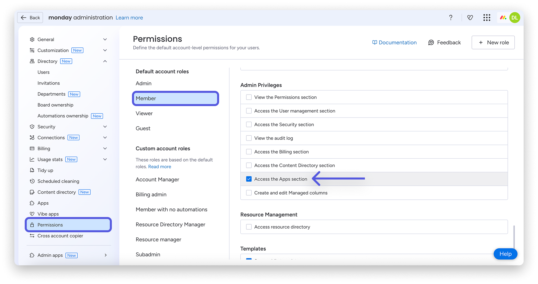Check Access resource directory checkbox
The width and height of the screenshot is (538, 284).
tap(249, 227)
